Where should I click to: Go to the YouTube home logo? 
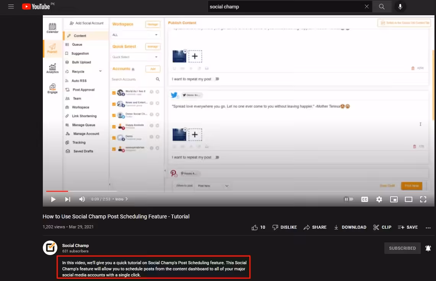36,6
